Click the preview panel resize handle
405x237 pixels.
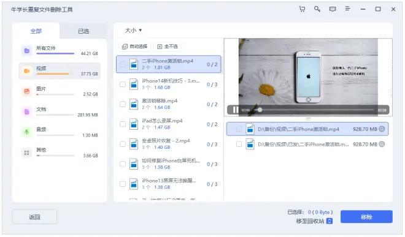(308, 119)
